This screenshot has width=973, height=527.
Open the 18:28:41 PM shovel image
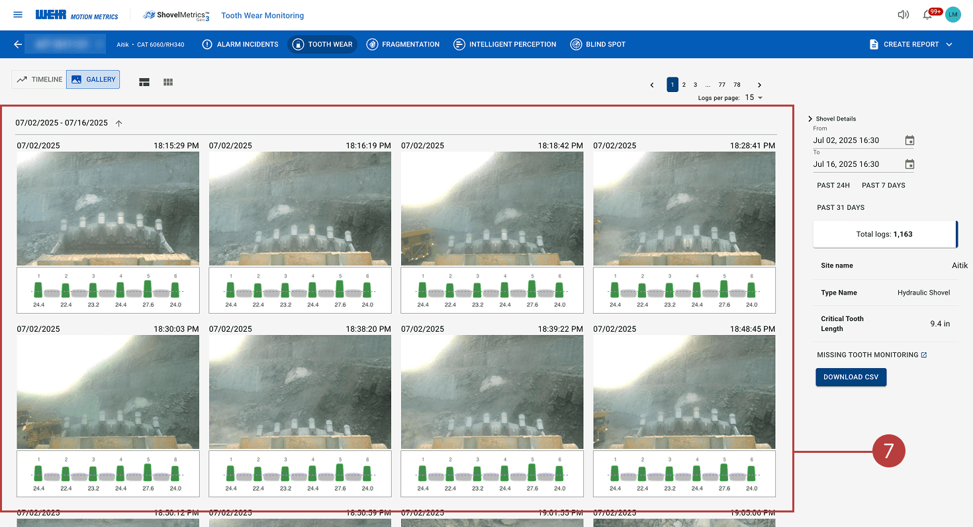[x=684, y=209]
